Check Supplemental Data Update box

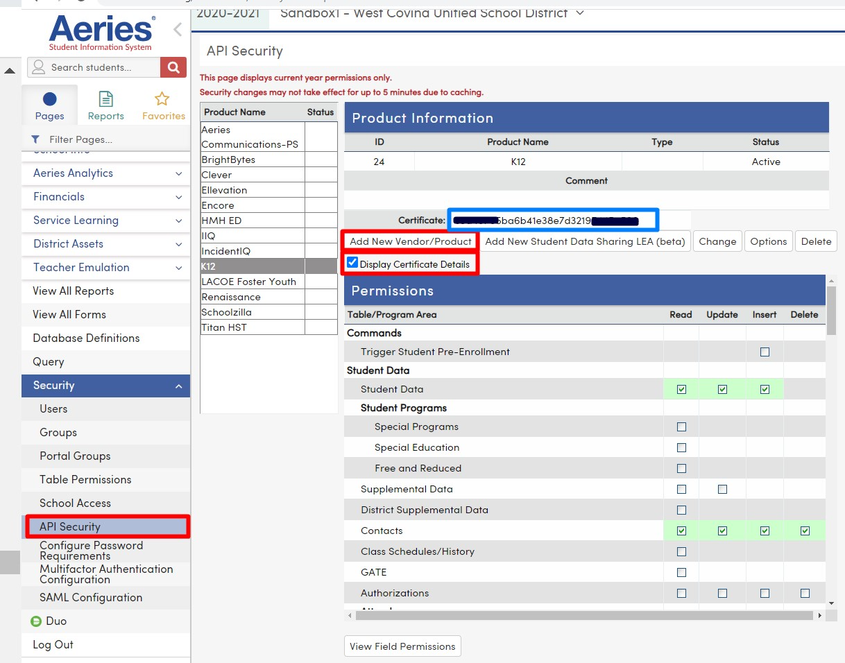[722, 489]
